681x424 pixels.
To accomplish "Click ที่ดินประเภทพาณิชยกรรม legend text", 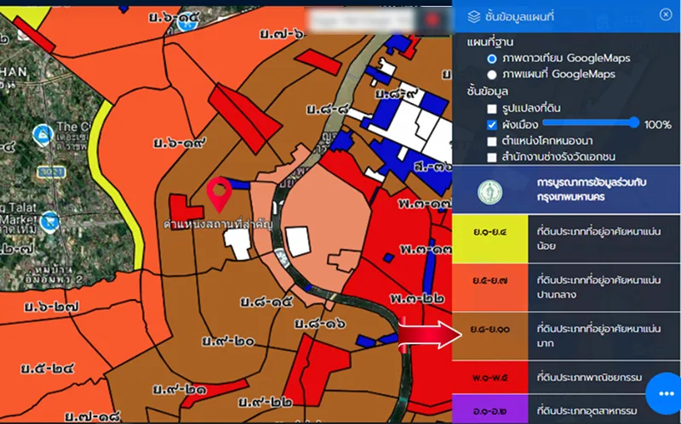I will [589, 377].
